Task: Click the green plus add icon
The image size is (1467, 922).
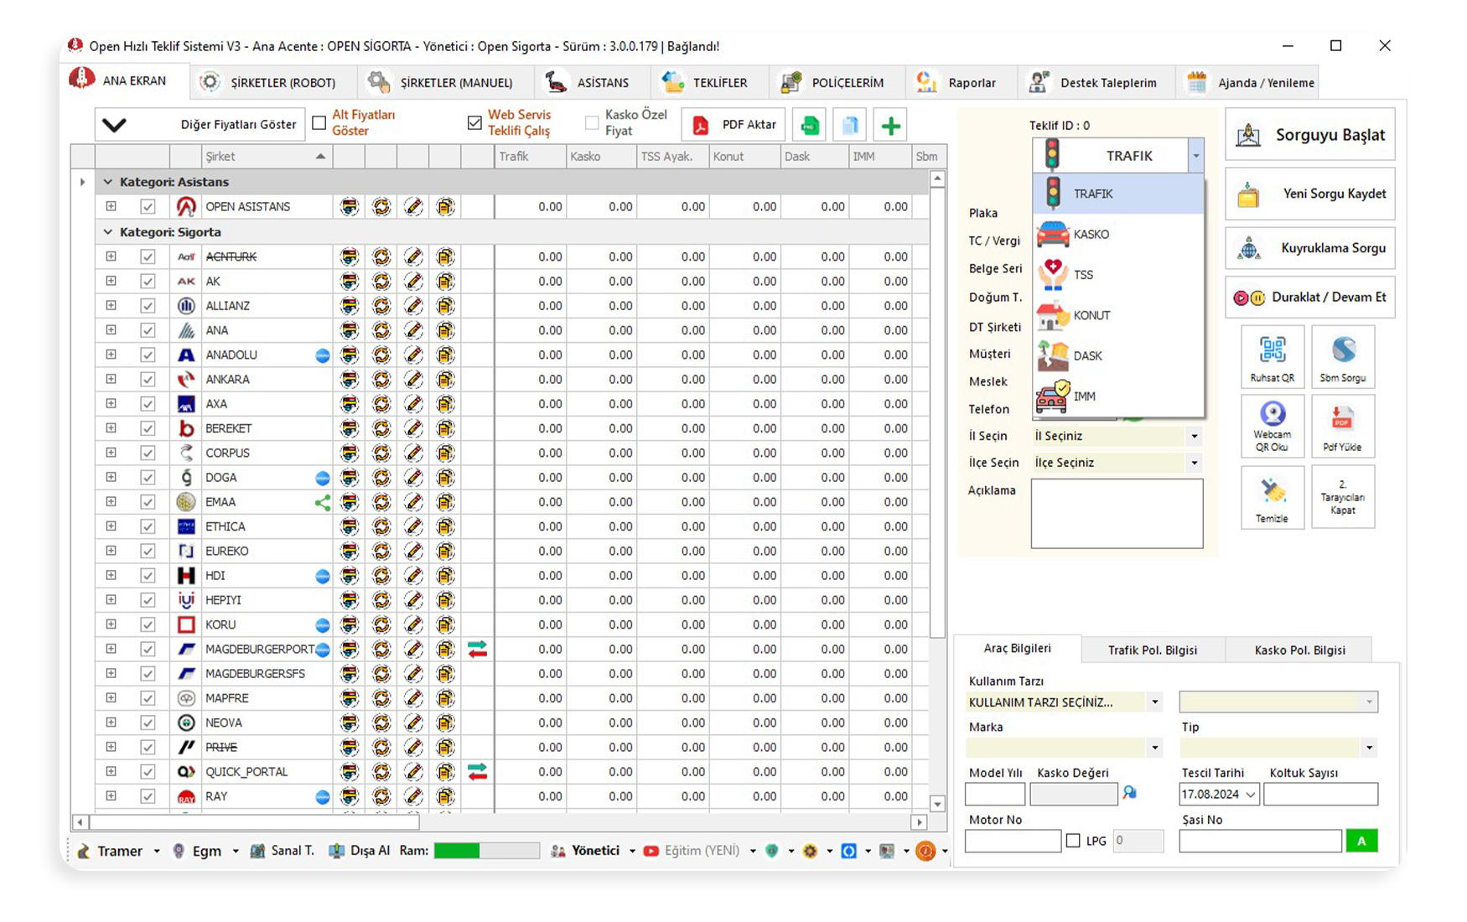Action: point(890,126)
